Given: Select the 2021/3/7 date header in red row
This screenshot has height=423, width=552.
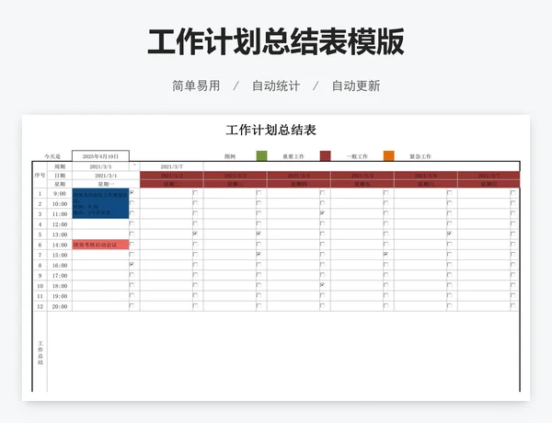Looking at the screenshot, I should coord(489,176).
